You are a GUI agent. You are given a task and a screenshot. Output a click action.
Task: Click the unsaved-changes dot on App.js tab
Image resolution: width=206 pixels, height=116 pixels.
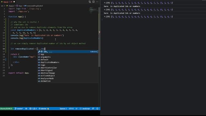point(14,2)
